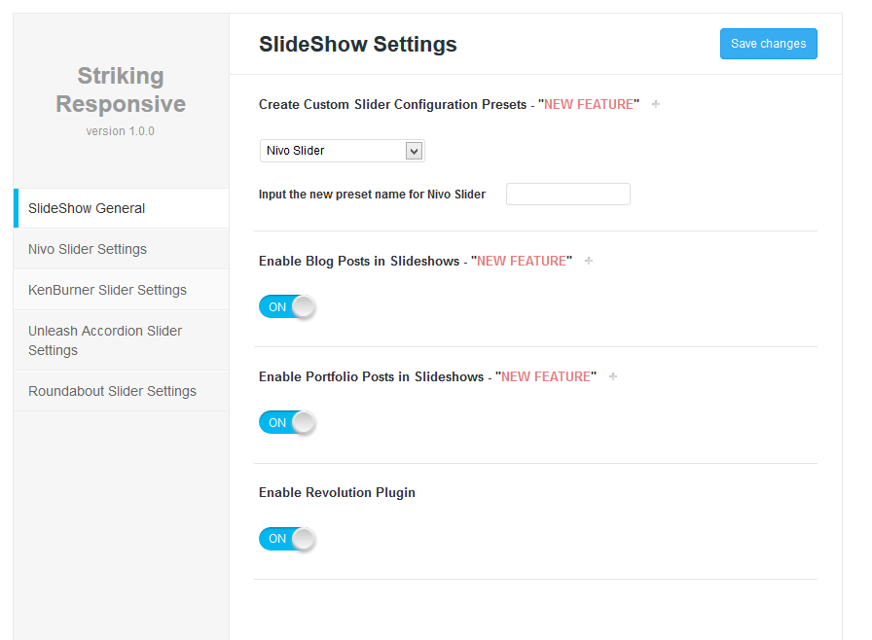Image resolution: width=872 pixels, height=640 pixels.
Task: Select Roundabout Slider Settings tab
Action: (121, 391)
